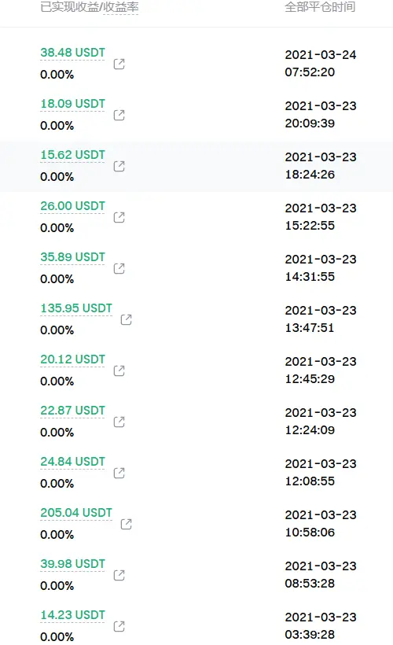Open share icon for 24.84 USDT
This screenshot has height=645, width=393.
(x=119, y=473)
